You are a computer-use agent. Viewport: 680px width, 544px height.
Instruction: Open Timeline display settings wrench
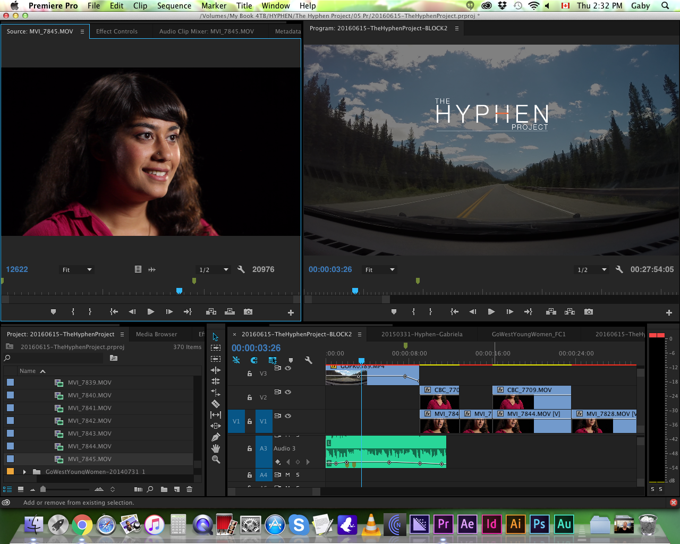[308, 360]
